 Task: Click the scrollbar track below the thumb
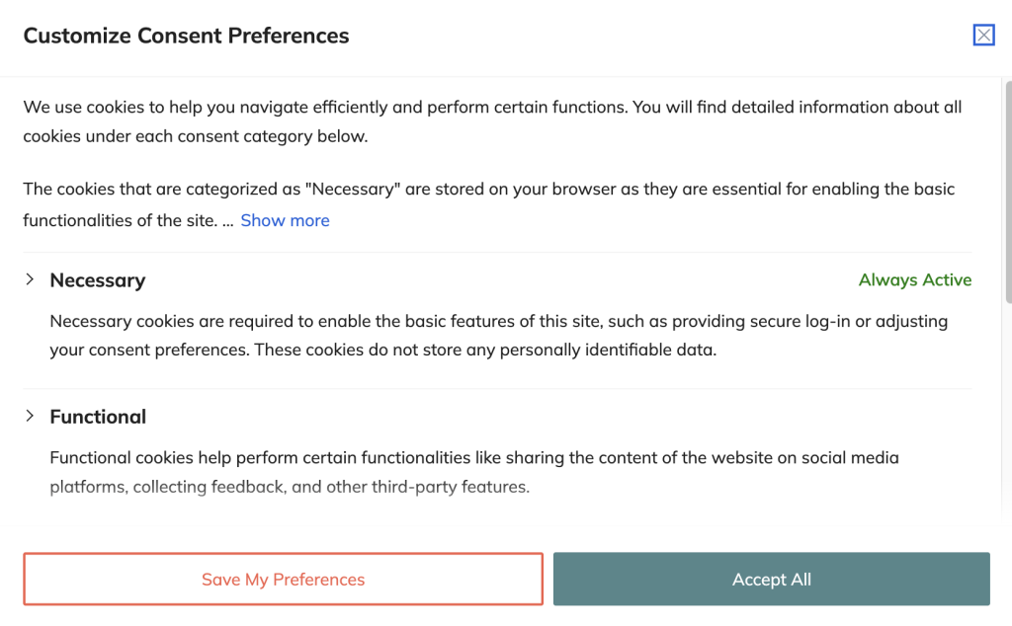(x=1007, y=415)
